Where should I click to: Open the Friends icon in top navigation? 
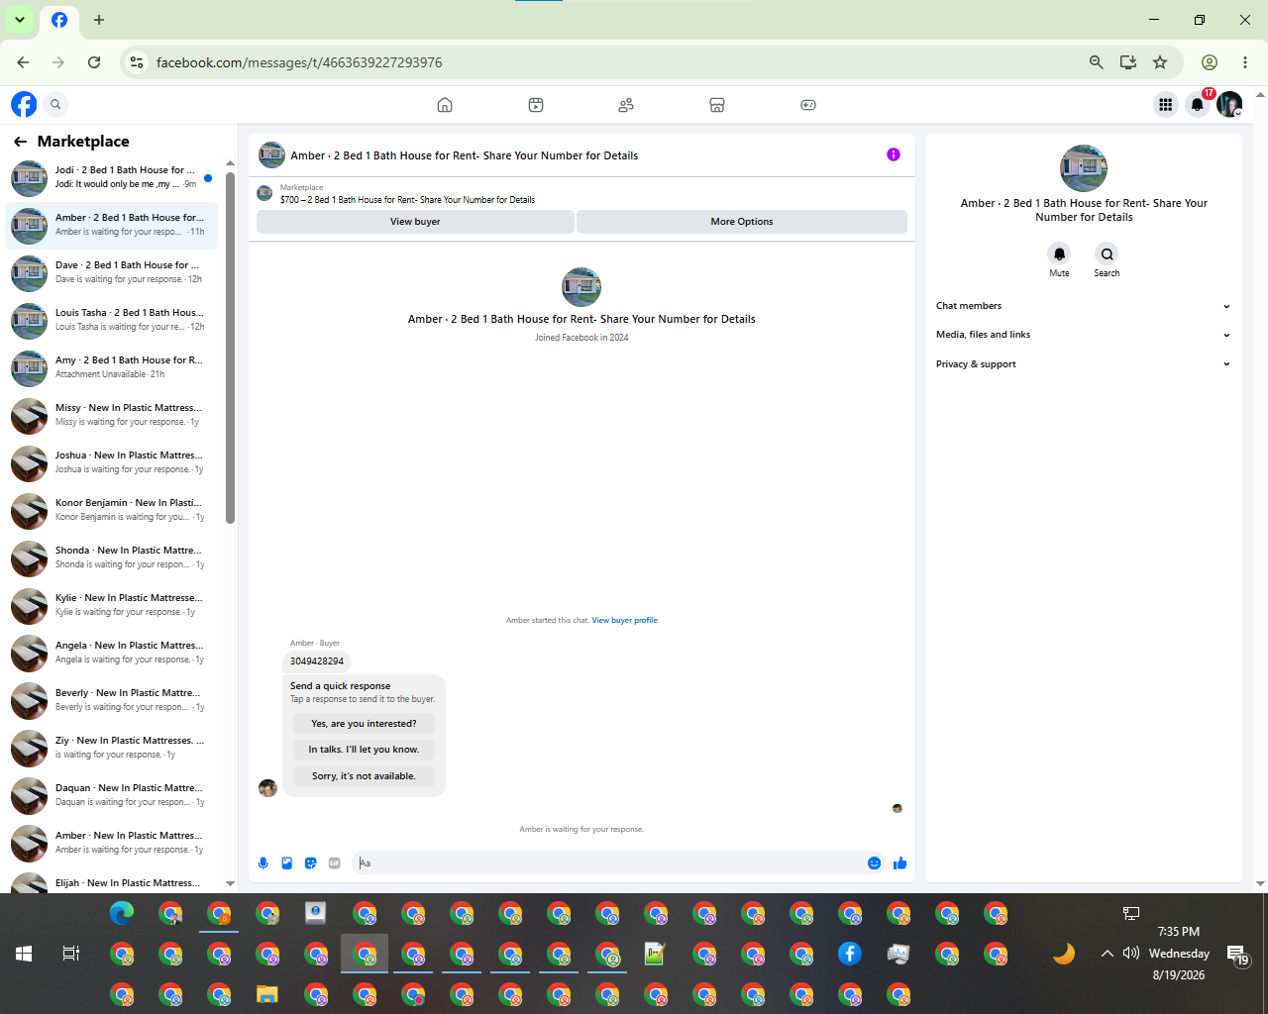click(626, 105)
